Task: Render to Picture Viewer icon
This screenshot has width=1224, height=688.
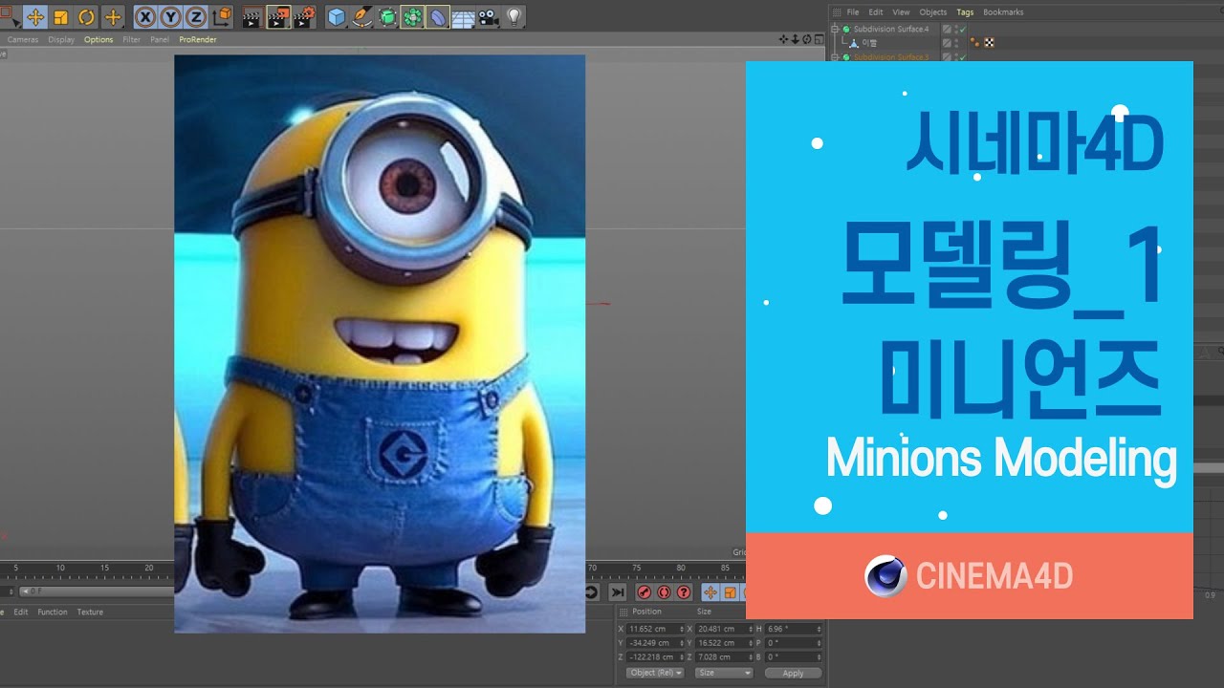Action: [279, 17]
